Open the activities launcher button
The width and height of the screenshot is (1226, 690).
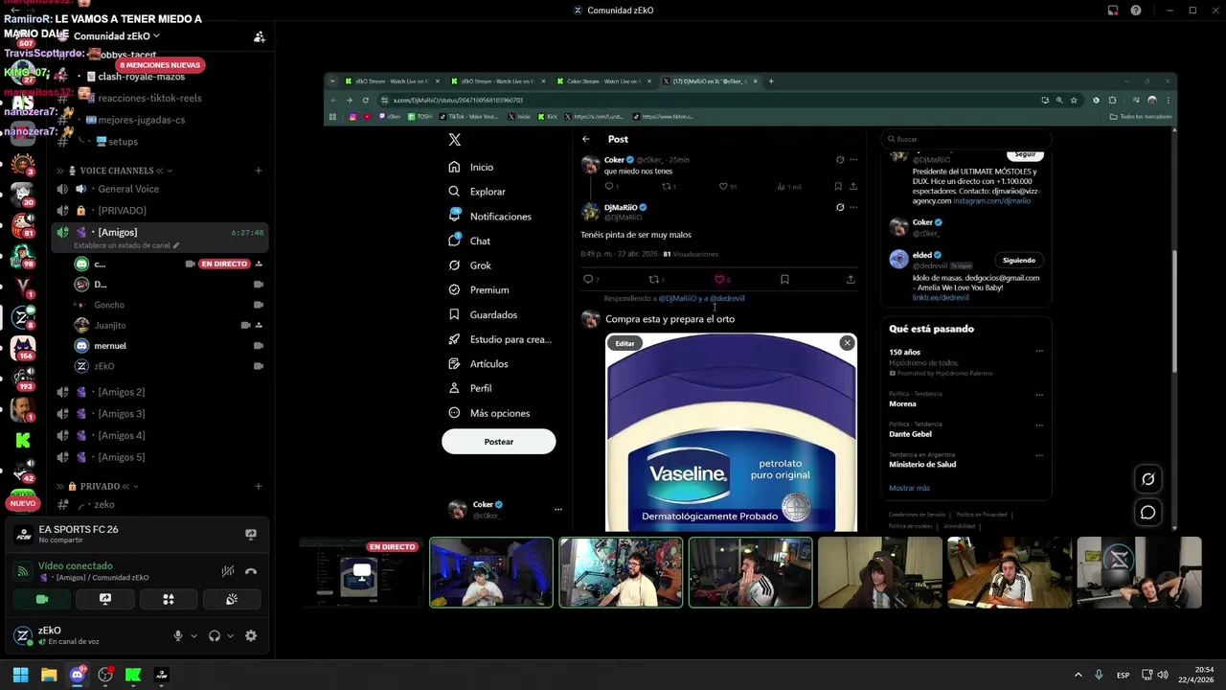point(169,599)
